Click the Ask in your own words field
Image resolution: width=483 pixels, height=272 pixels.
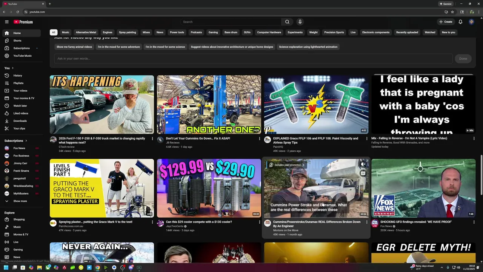253,59
